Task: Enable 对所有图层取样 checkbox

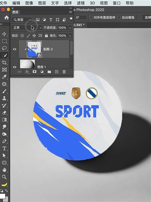Action: [91, 17]
